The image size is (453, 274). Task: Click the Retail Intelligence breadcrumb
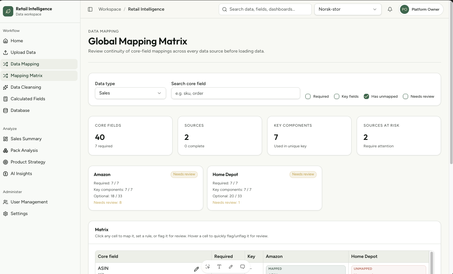(146, 9)
